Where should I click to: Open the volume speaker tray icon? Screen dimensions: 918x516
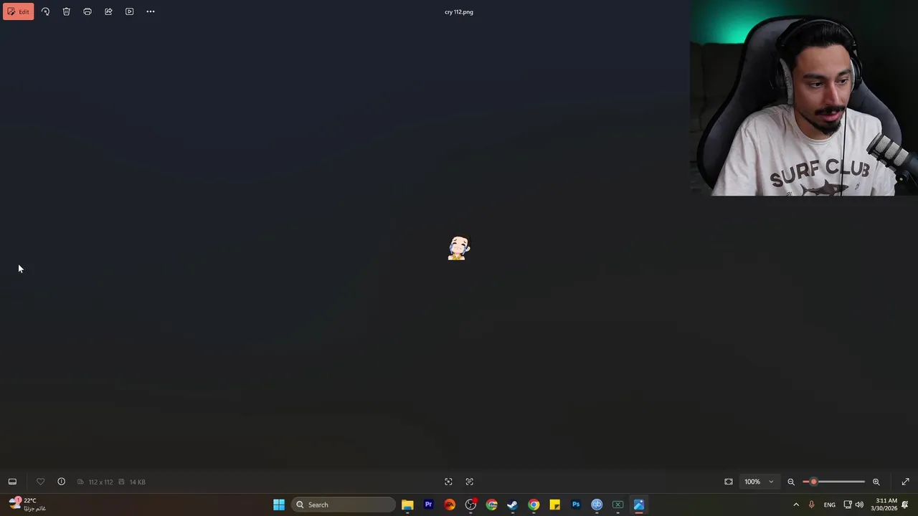[x=859, y=505]
